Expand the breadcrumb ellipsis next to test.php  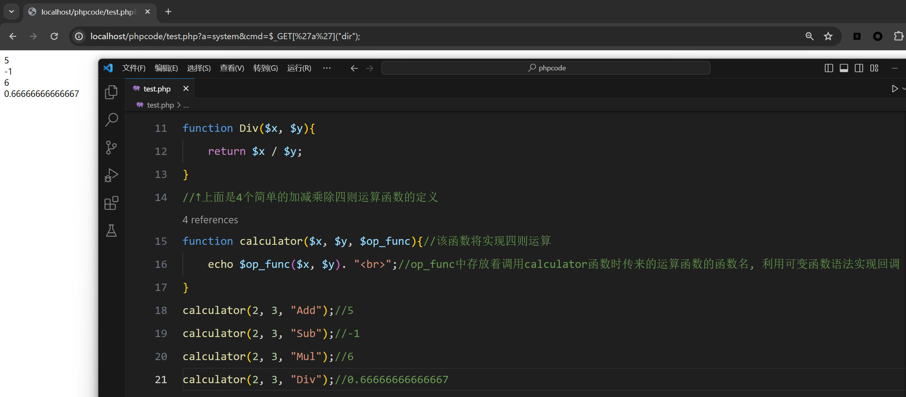tap(186, 105)
